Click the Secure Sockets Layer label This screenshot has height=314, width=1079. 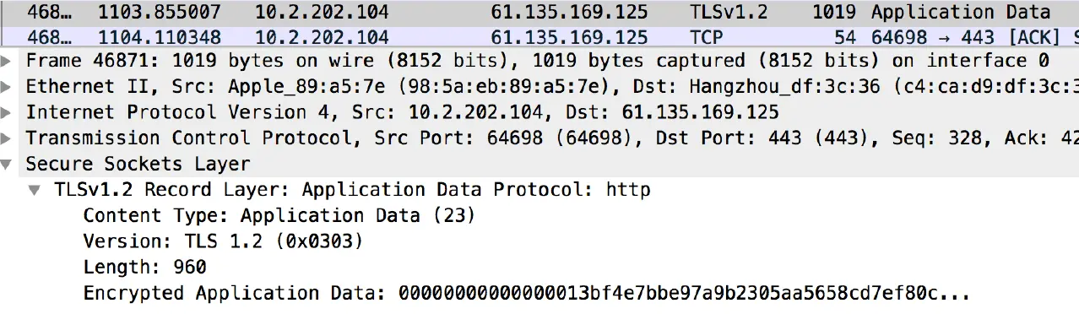point(138,164)
